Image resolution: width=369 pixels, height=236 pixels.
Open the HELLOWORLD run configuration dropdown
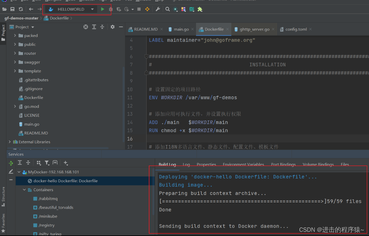coord(92,9)
